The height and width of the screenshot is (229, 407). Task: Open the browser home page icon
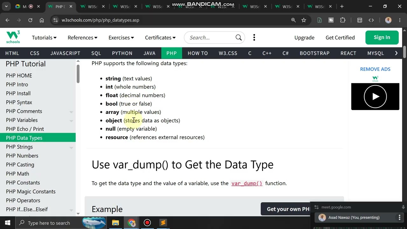click(42, 20)
